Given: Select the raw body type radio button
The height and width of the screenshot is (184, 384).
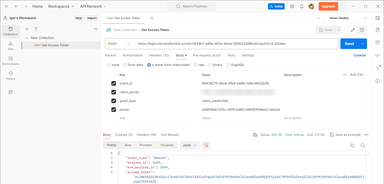Looking at the screenshot, I should pyautogui.click(x=195, y=65).
